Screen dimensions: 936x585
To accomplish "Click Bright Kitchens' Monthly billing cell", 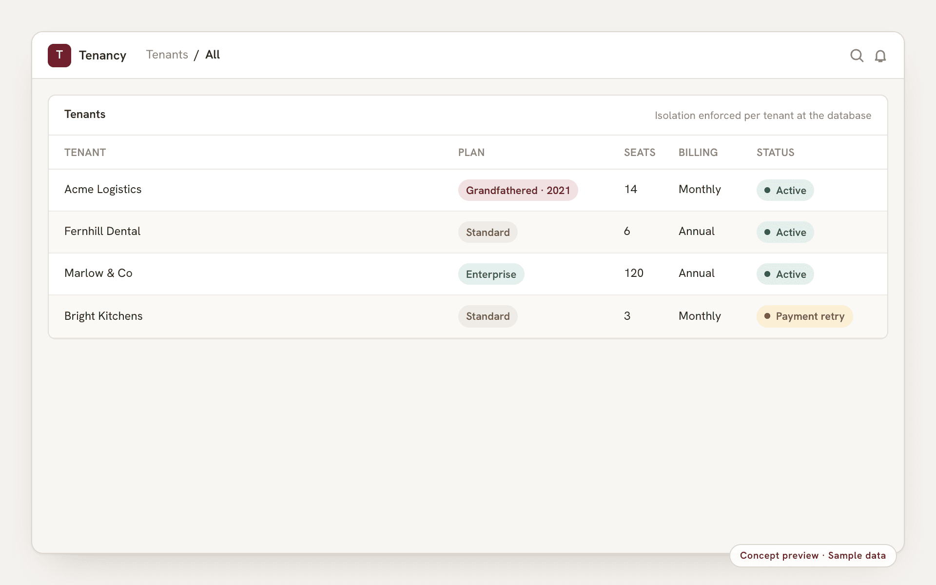I will [x=700, y=316].
